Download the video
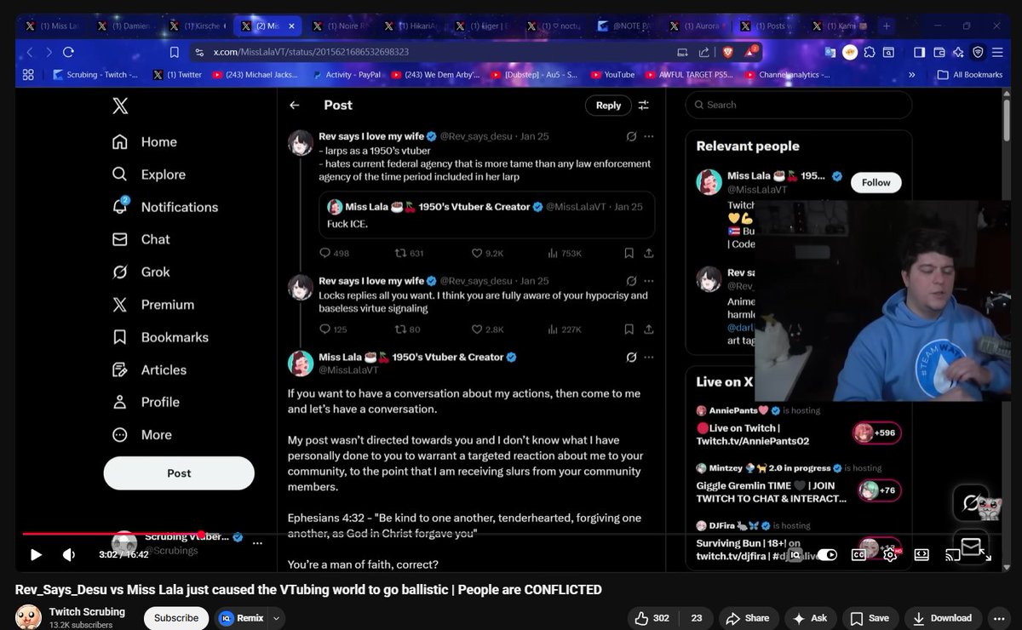The image size is (1022, 630). tap(942, 618)
